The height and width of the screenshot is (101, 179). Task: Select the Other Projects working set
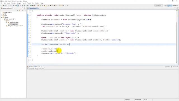(x=8, y=12)
